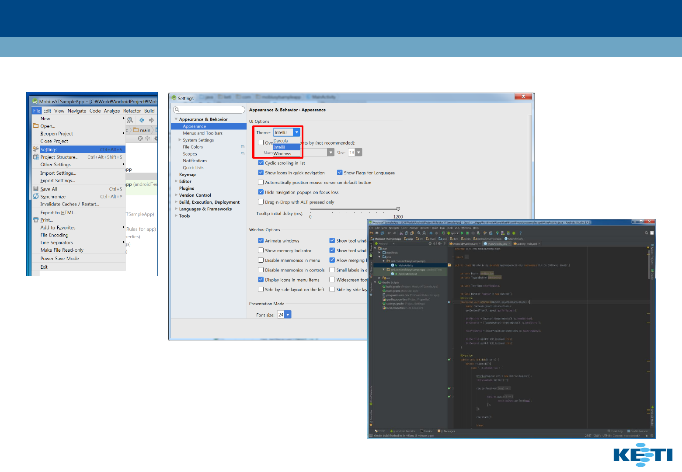Click the Debug bug icon in dark IDE toolbar
This screenshot has height=472, width=682.
(467, 233)
